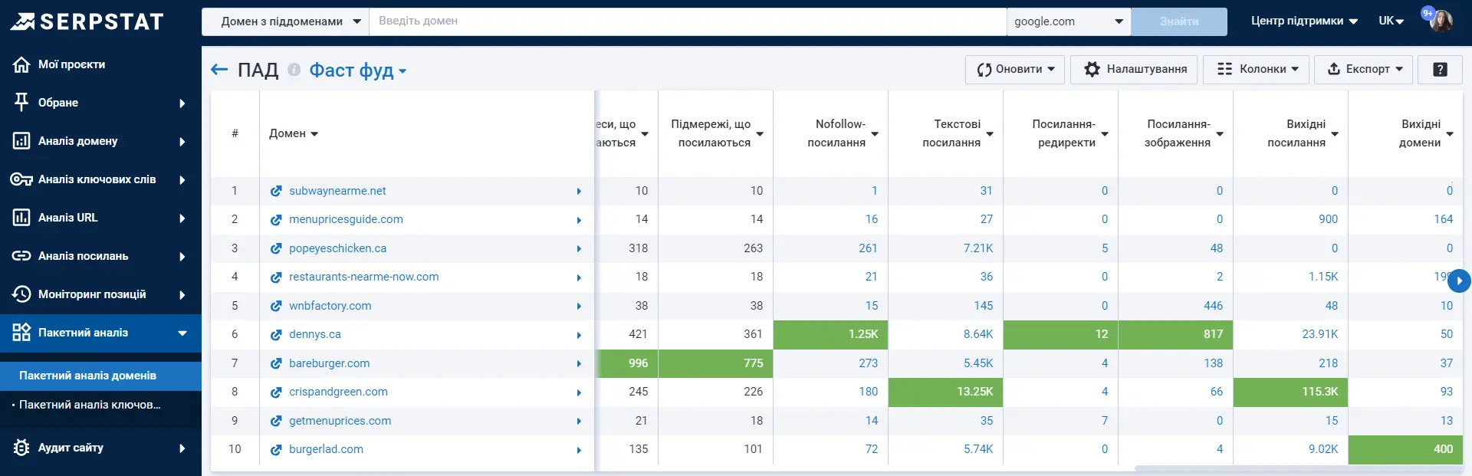This screenshot has height=476, width=1472.
Task: Sort by Посилання-редиректи column
Action: (x=1070, y=133)
